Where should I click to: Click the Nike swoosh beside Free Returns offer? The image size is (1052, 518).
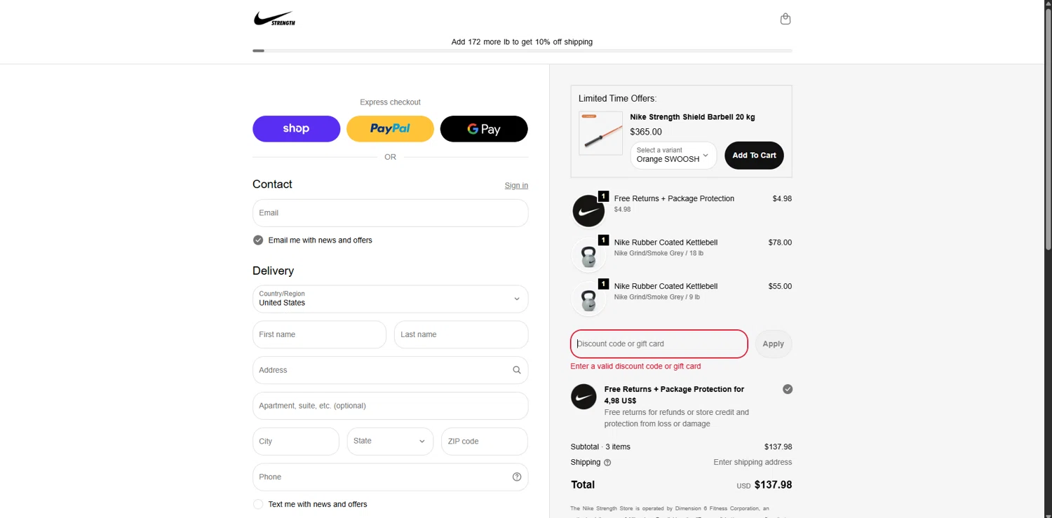(584, 397)
